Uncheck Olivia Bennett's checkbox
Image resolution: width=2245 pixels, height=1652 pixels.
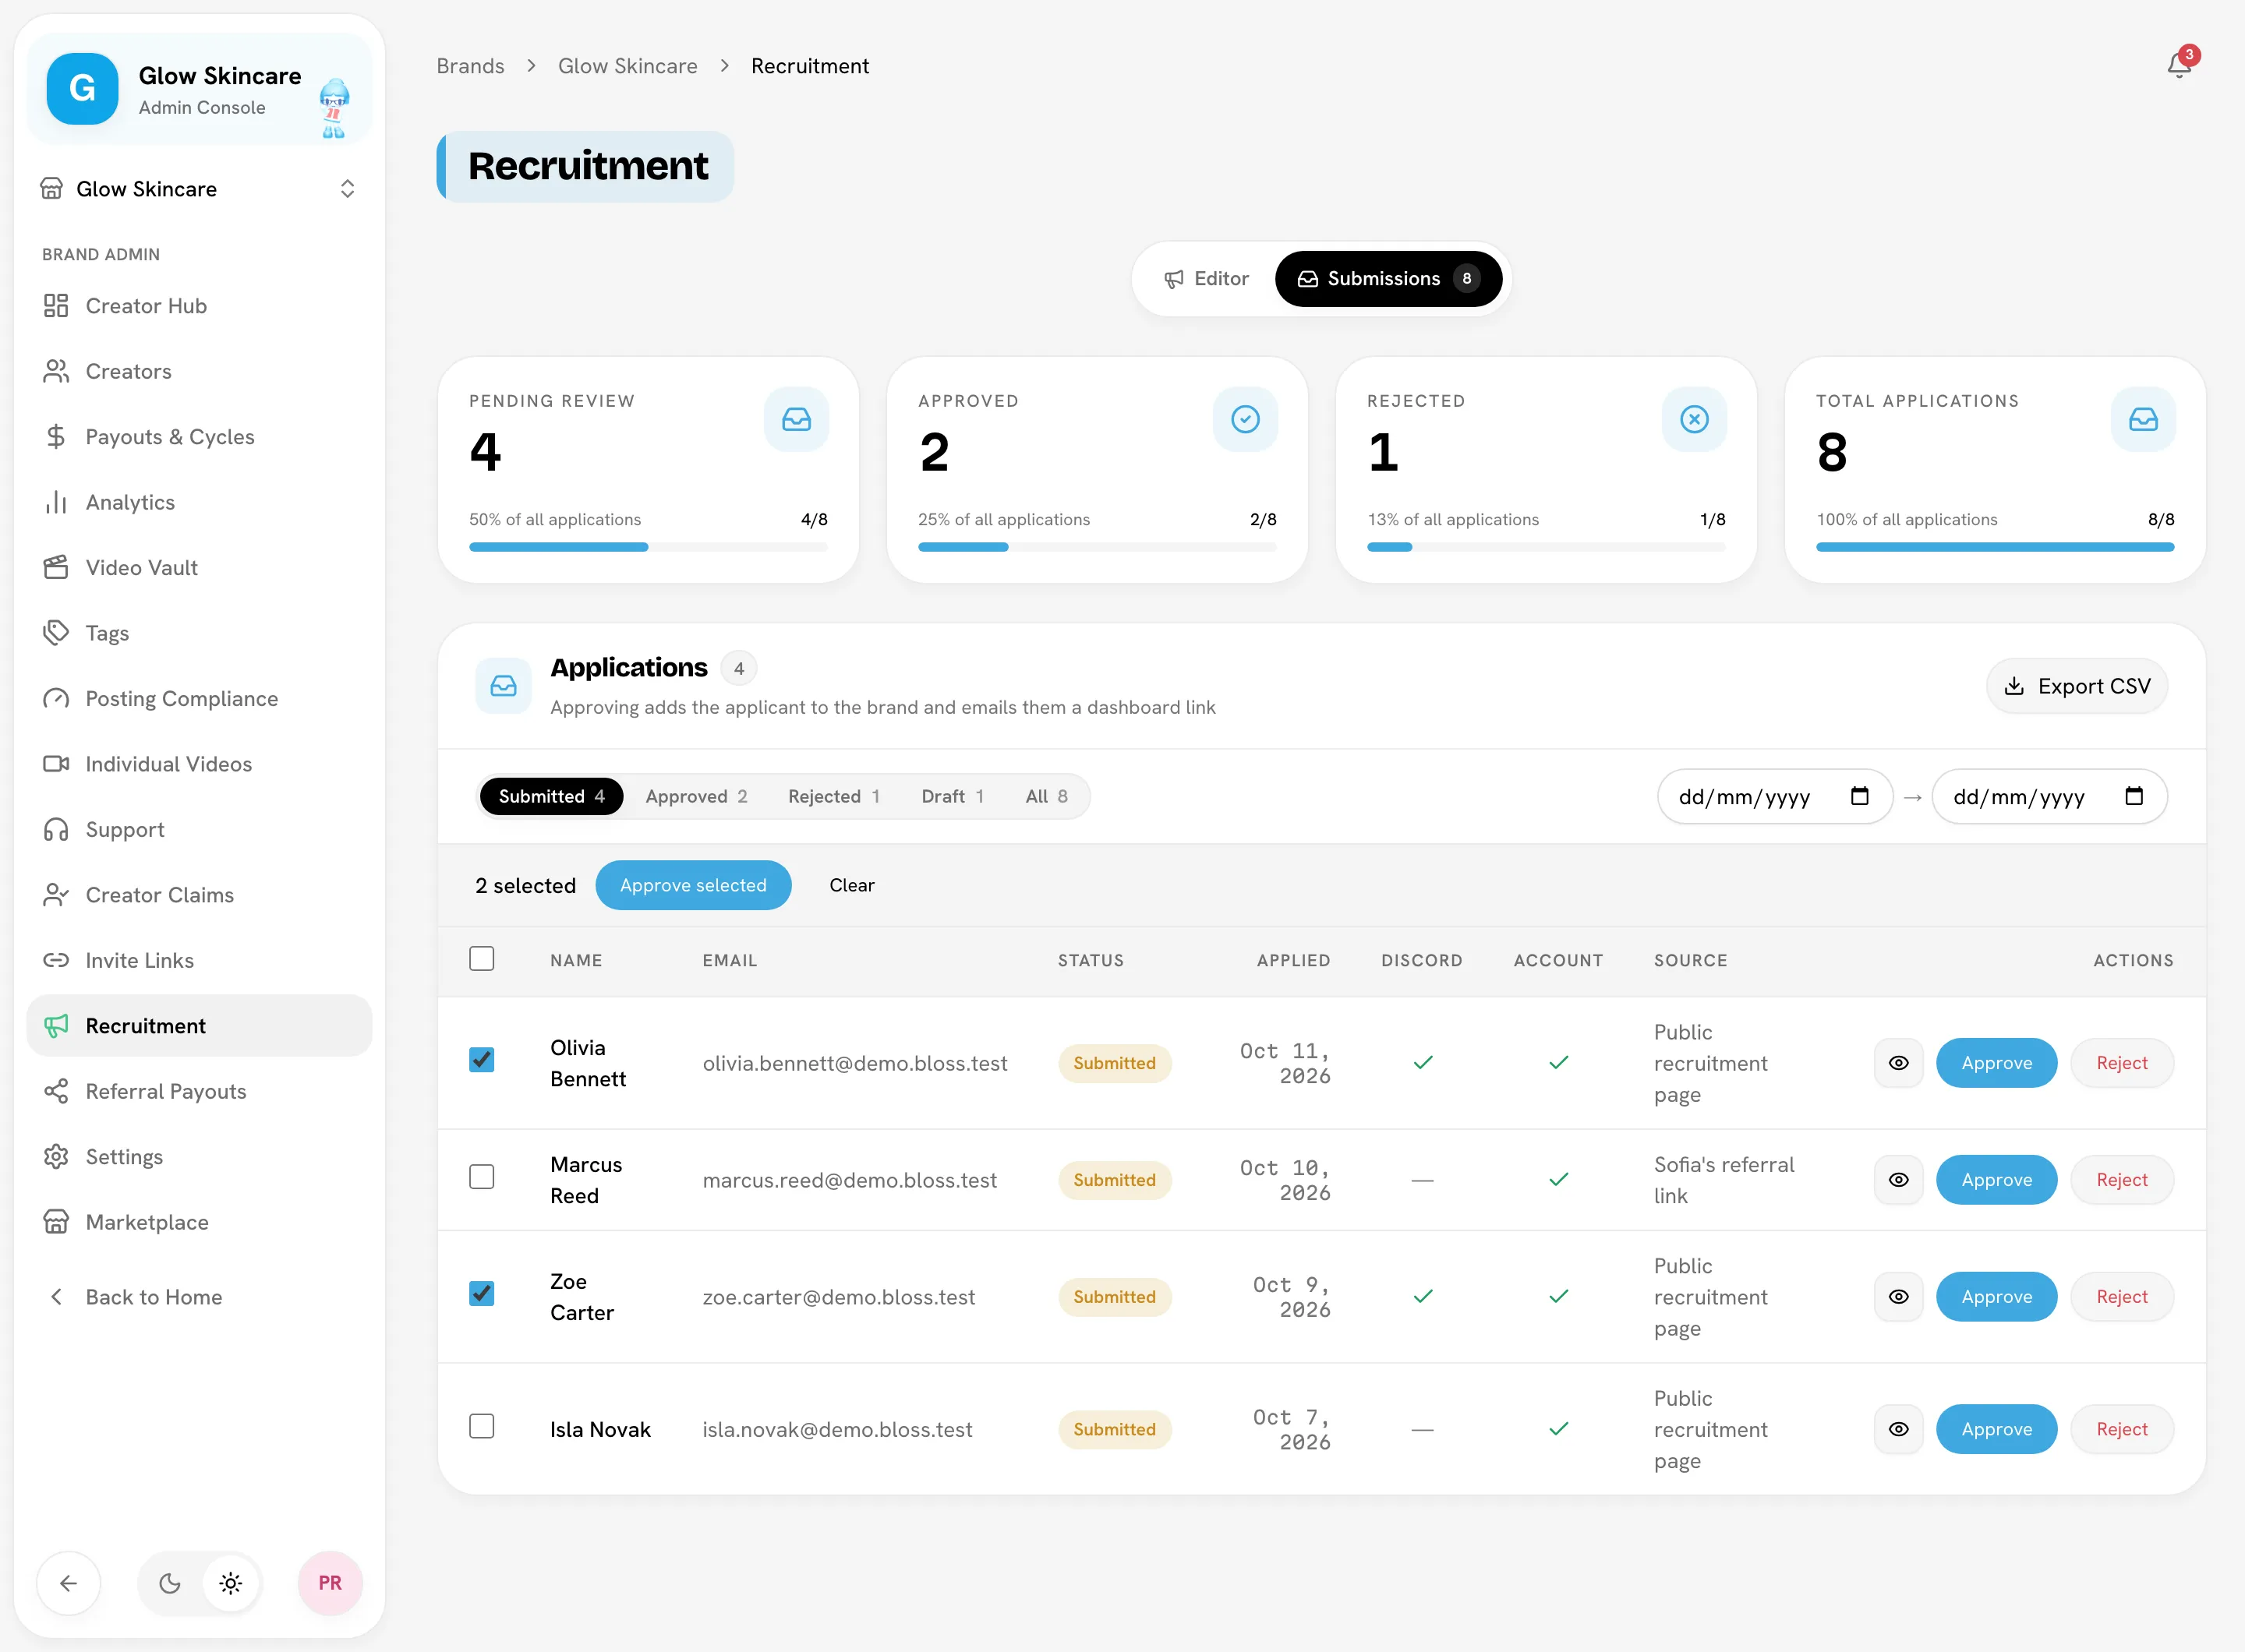point(481,1059)
